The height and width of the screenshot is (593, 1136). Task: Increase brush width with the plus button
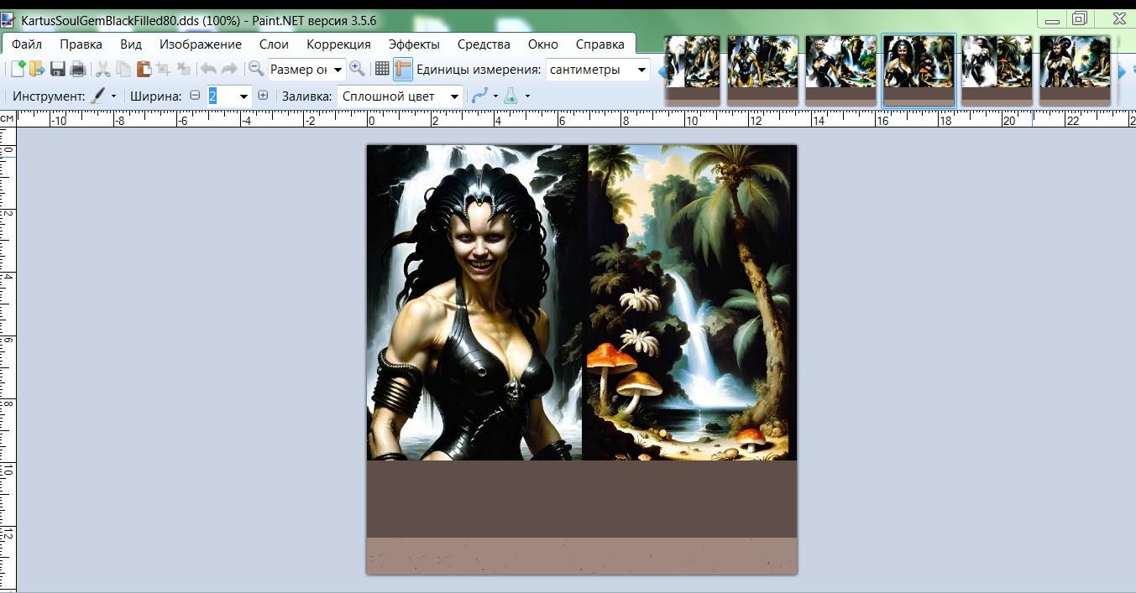(x=263, y=96)
